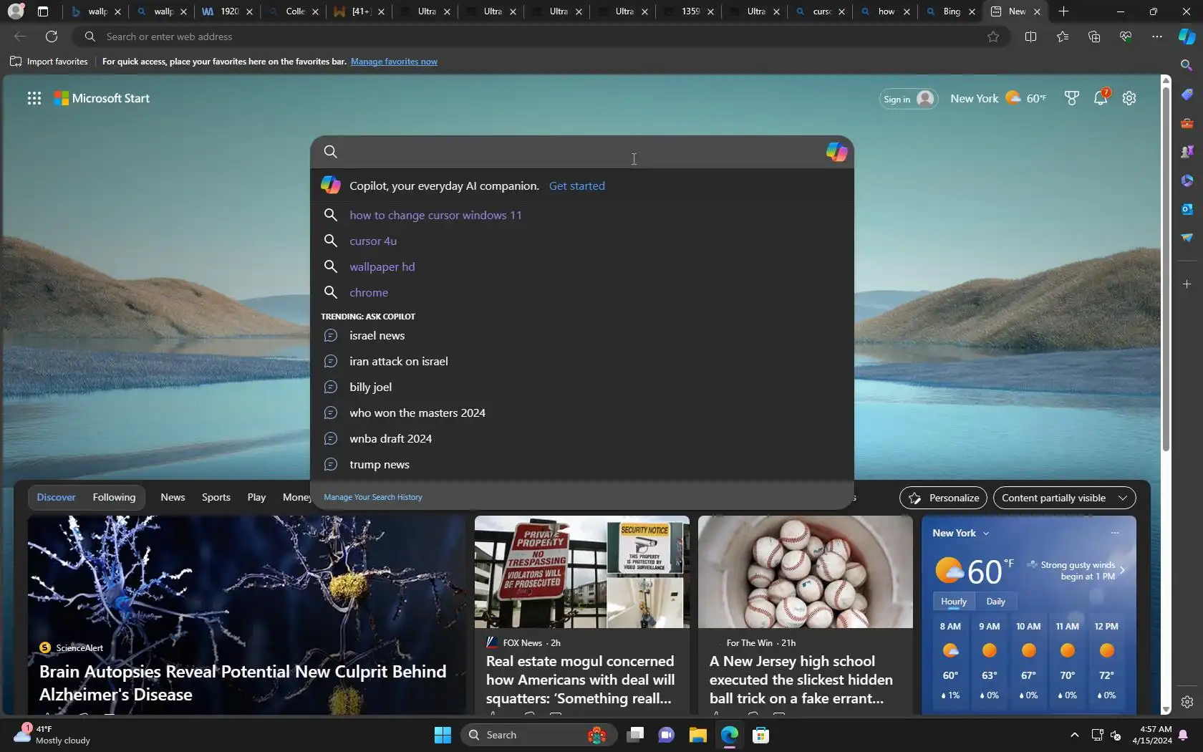
Task: Expand the Content partially visible dropdown
Action: point(1064,498)
